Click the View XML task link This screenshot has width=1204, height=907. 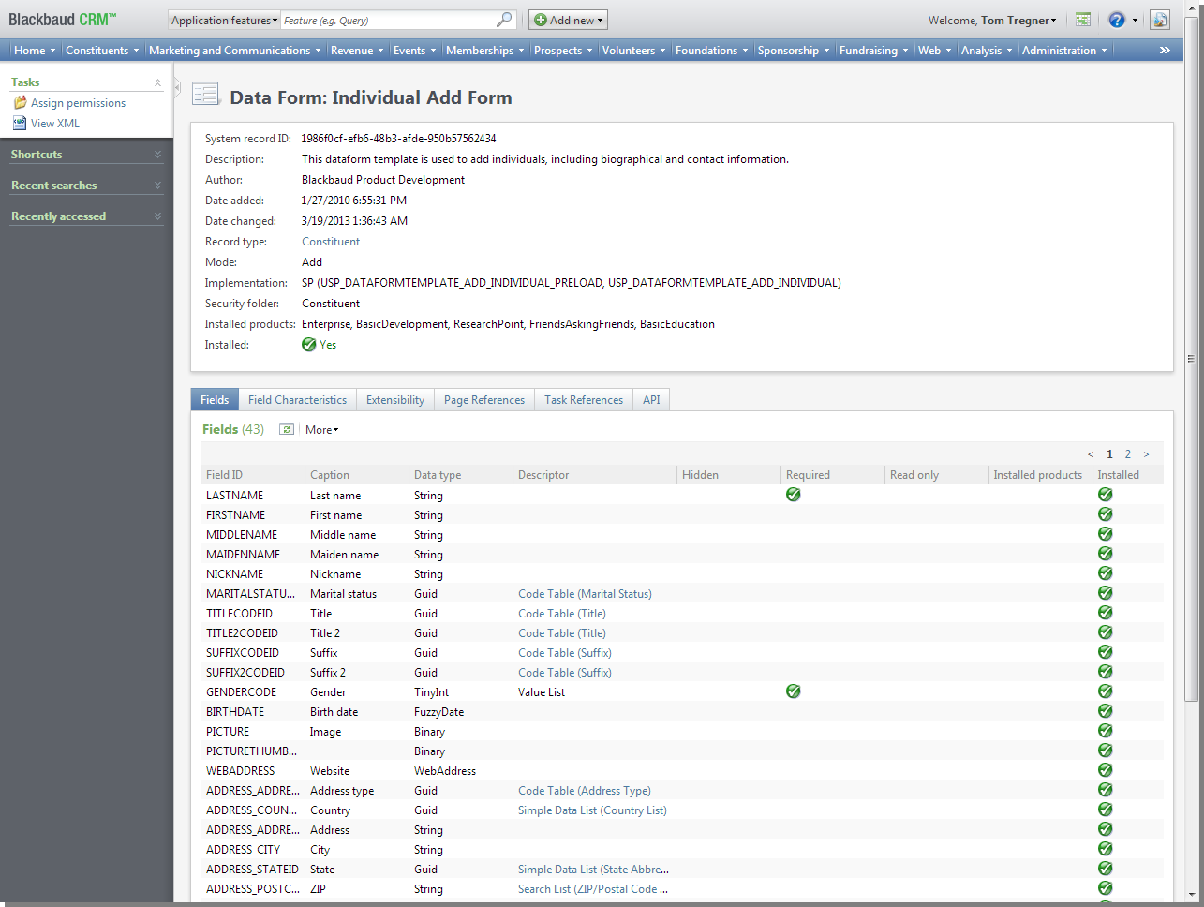[x=55, y=124]
